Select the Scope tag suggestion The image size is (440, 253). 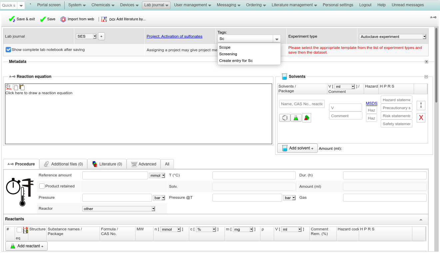coord(249,47)
